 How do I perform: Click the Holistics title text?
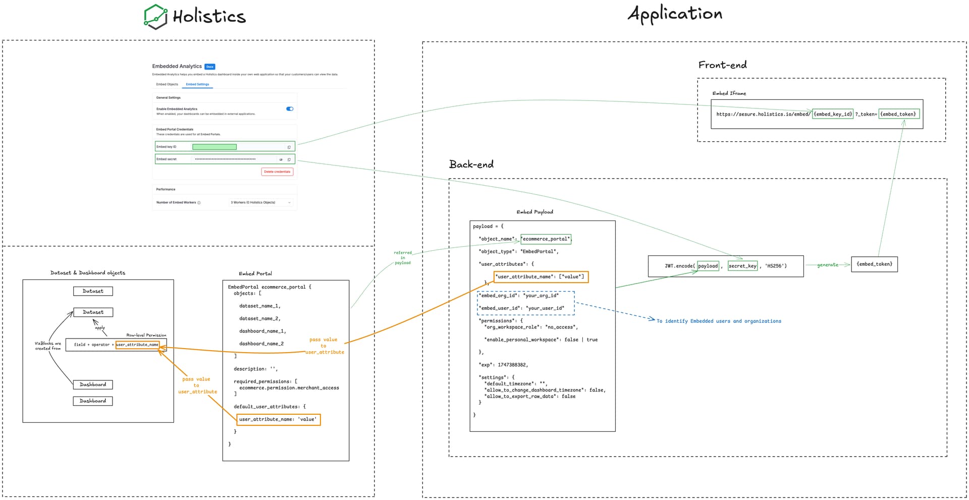(209, 16)
